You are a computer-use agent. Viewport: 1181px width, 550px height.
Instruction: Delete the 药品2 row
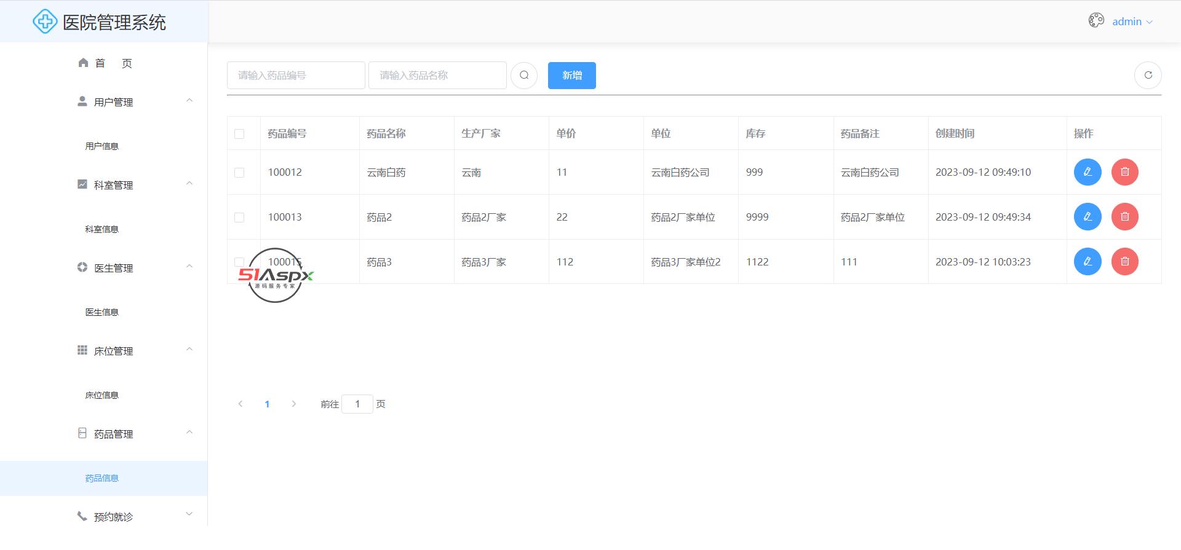[1124, 217]
